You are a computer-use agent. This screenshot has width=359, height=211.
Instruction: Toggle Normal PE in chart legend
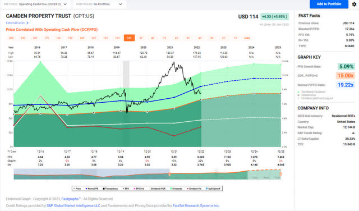click(92, 189)
